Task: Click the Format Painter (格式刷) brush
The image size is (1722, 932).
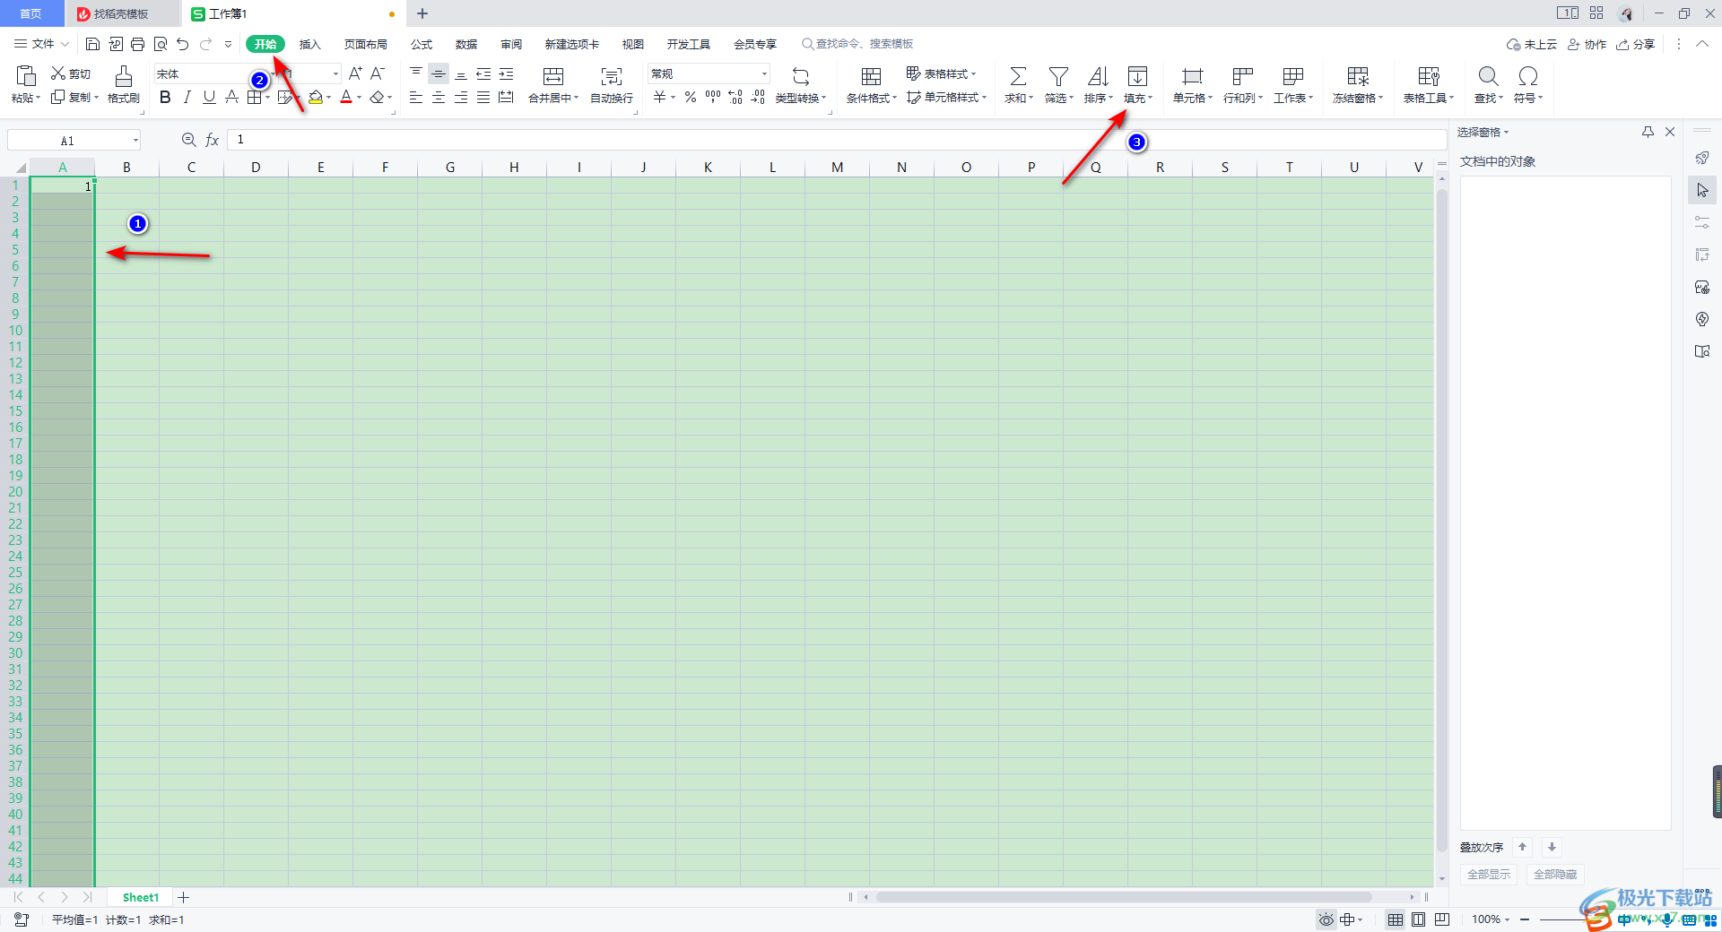Action: click(124, 85)
